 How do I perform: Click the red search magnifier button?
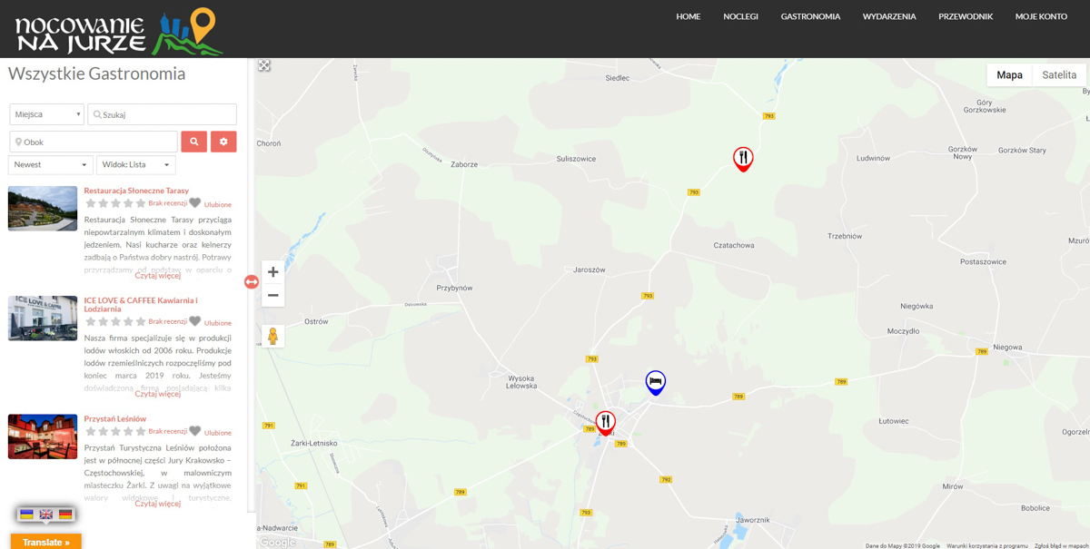pyautogui.click(x=193, y=142)
